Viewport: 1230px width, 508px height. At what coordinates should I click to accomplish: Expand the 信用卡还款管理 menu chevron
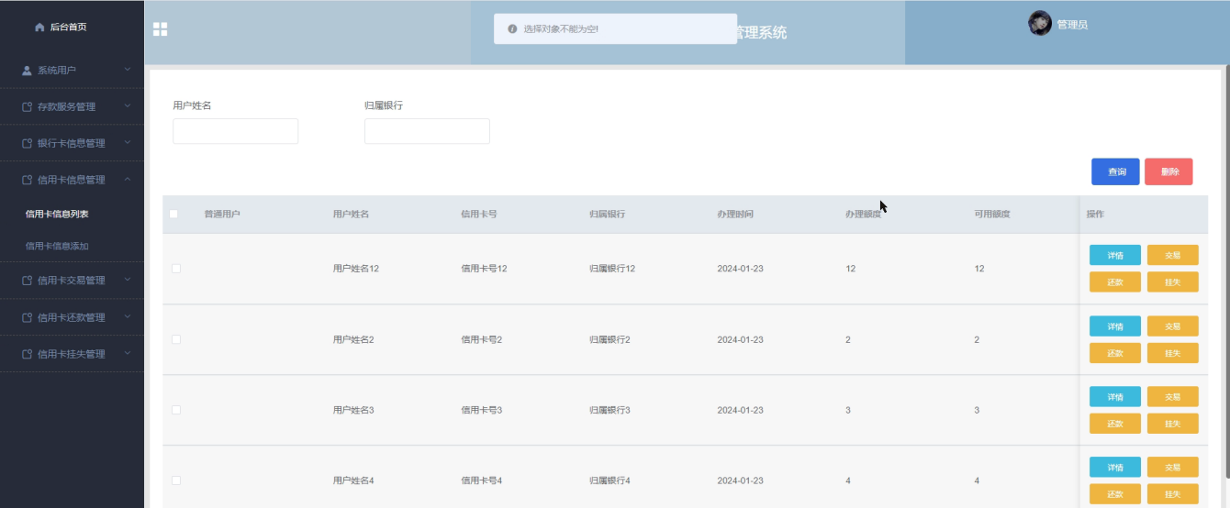pyautogui.click(x=128, y=317)
